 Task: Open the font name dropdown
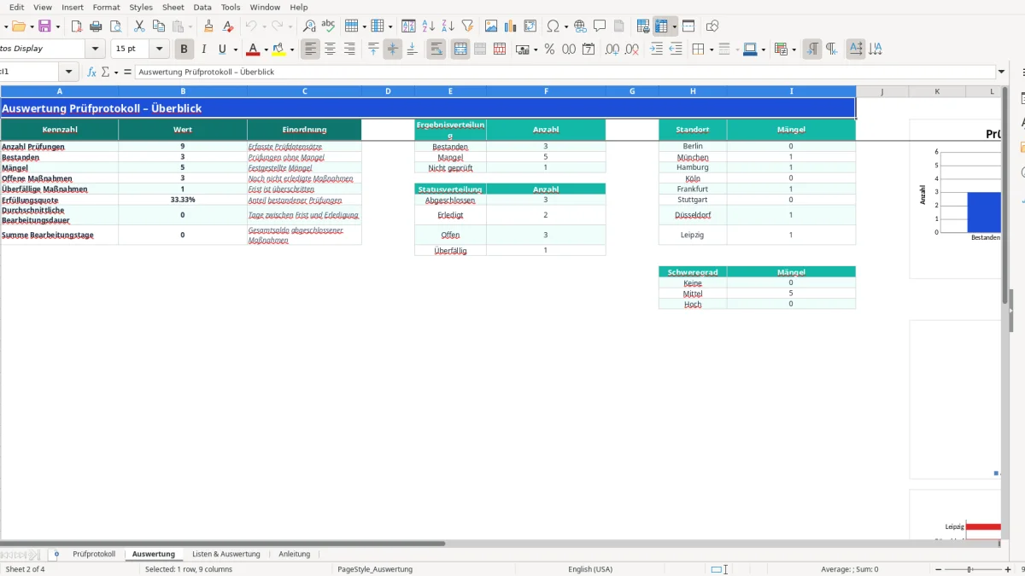point(95,49)
